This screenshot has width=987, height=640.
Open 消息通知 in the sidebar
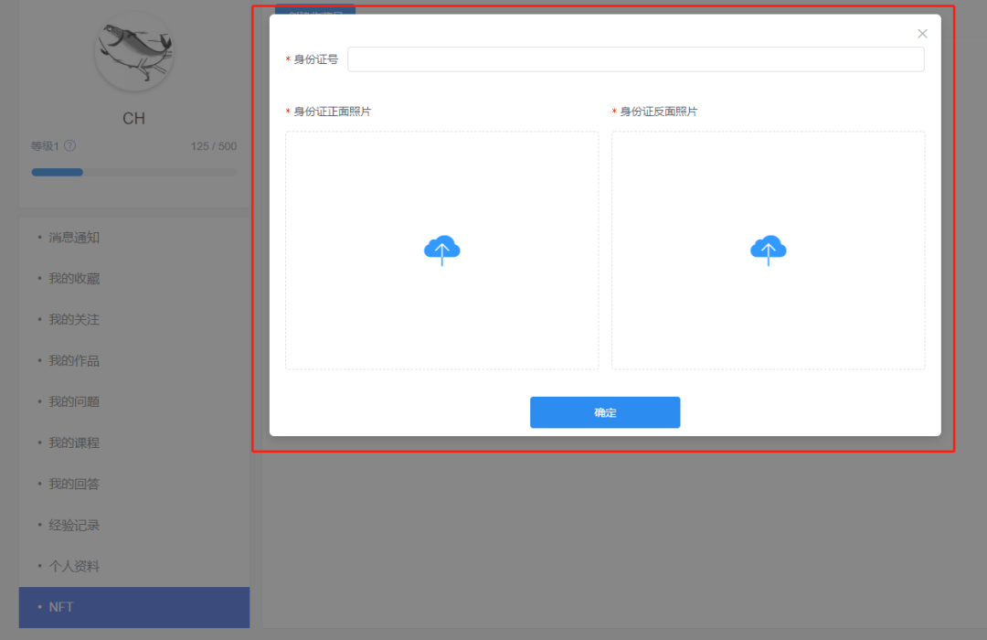tap(74, 238)
